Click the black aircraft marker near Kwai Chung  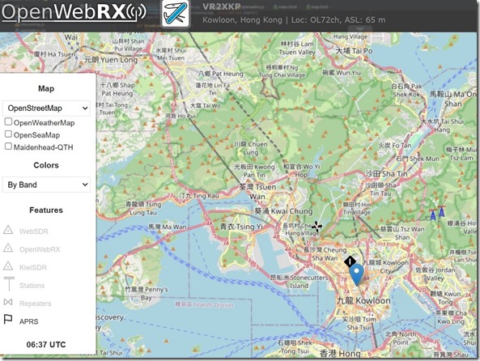point(316,227)
